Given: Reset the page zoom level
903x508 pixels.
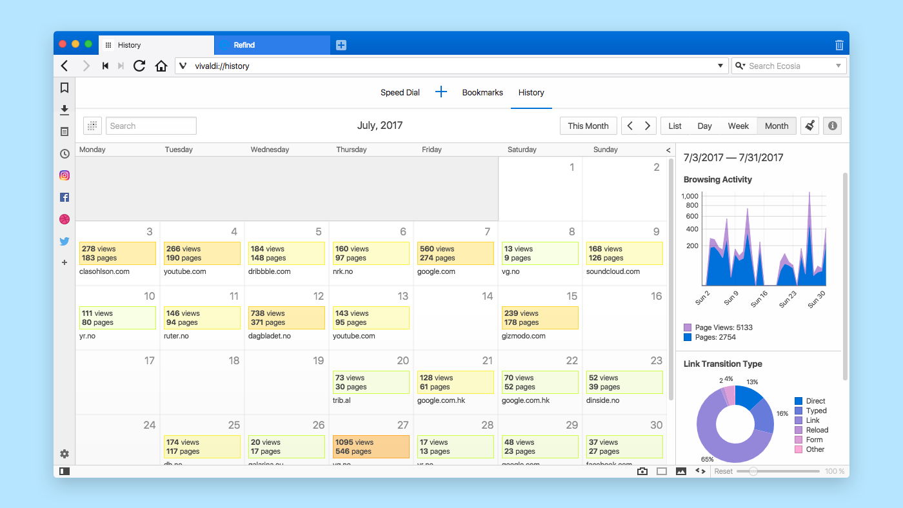Looking at the screenshot, I should (723, 471).
